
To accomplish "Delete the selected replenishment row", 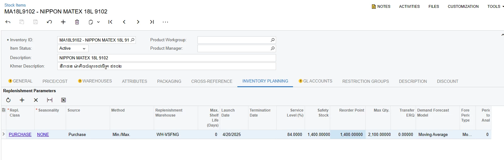I will (x=36, y=100).
